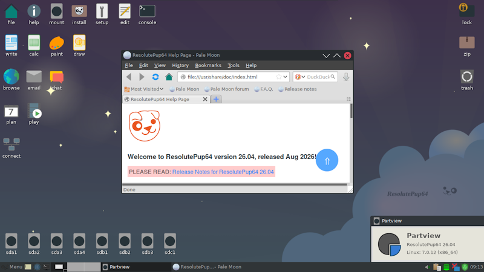Expand the URL bar history dropdown

click(286, 77)
